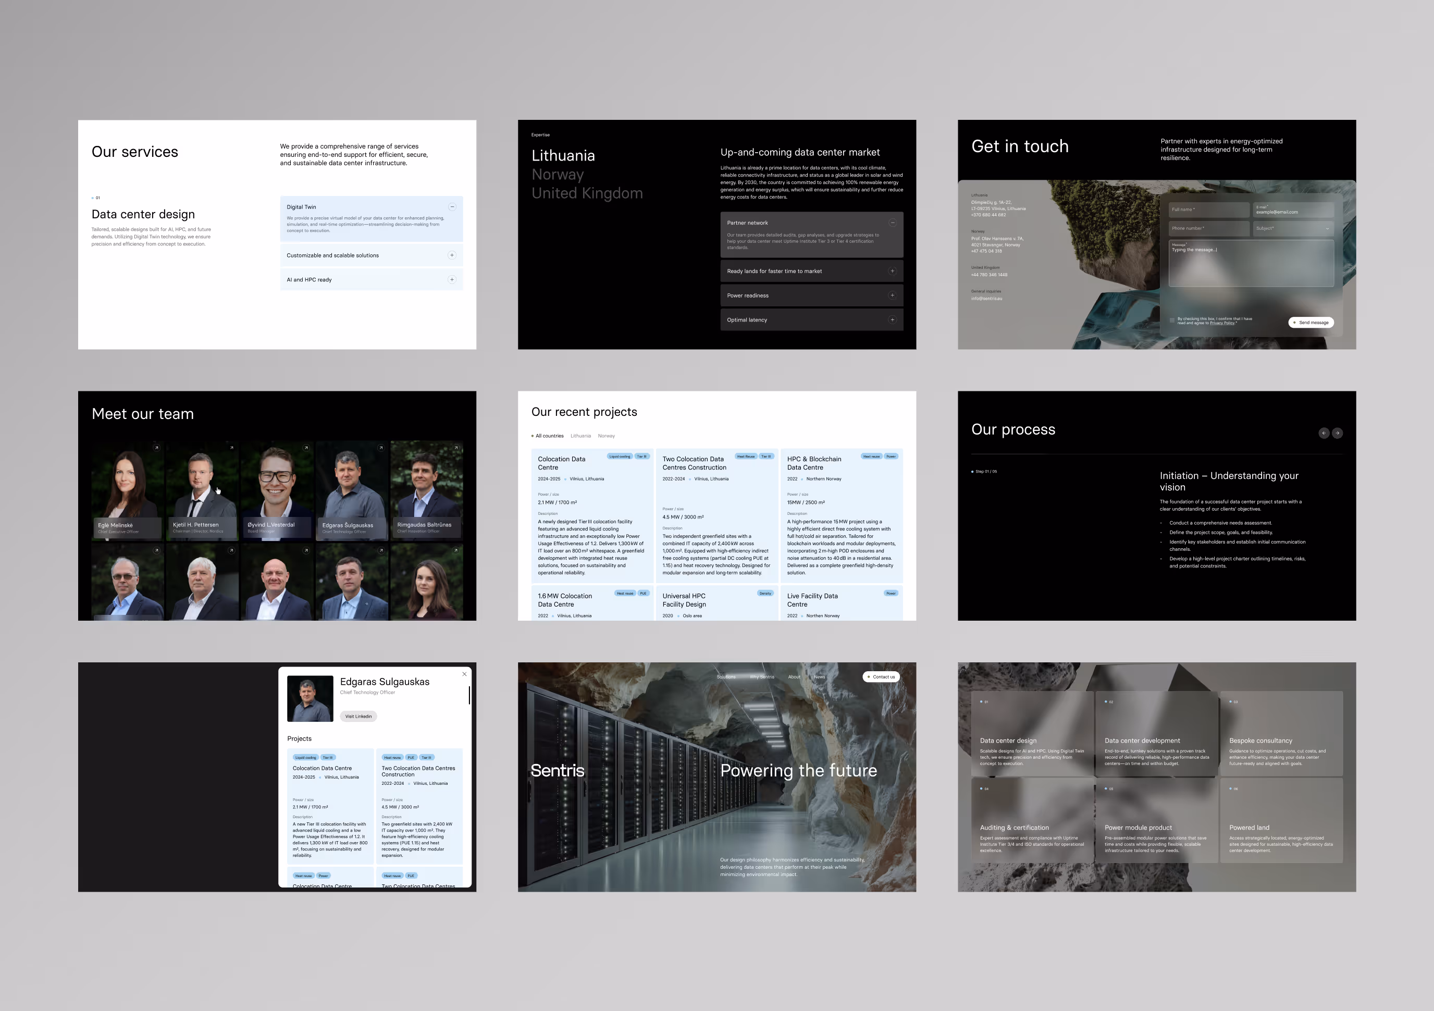Filter projects by Lithuania tab
Screen dimensions: 1434x1011
pos(580,436)
